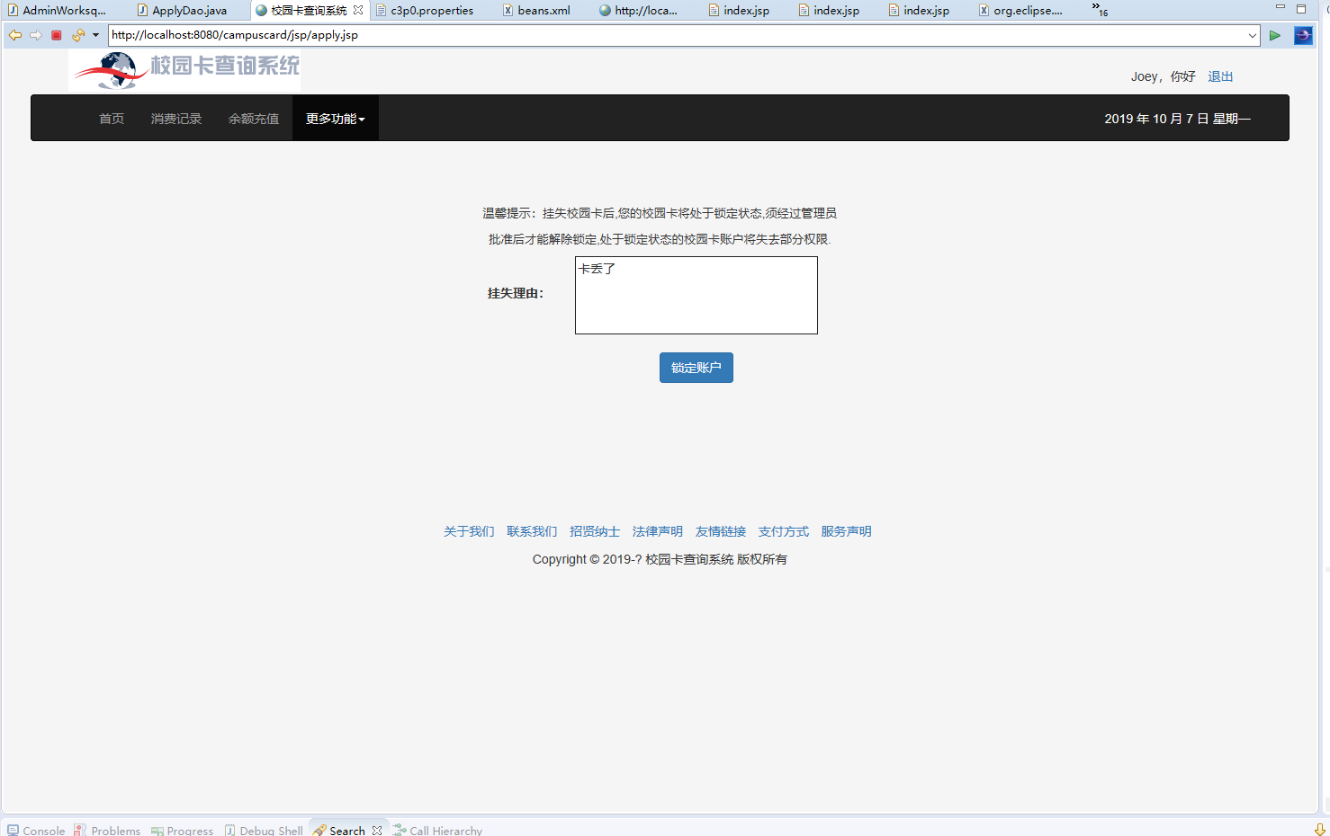Click the 锁定账户 lock account button

pos(696,367)
